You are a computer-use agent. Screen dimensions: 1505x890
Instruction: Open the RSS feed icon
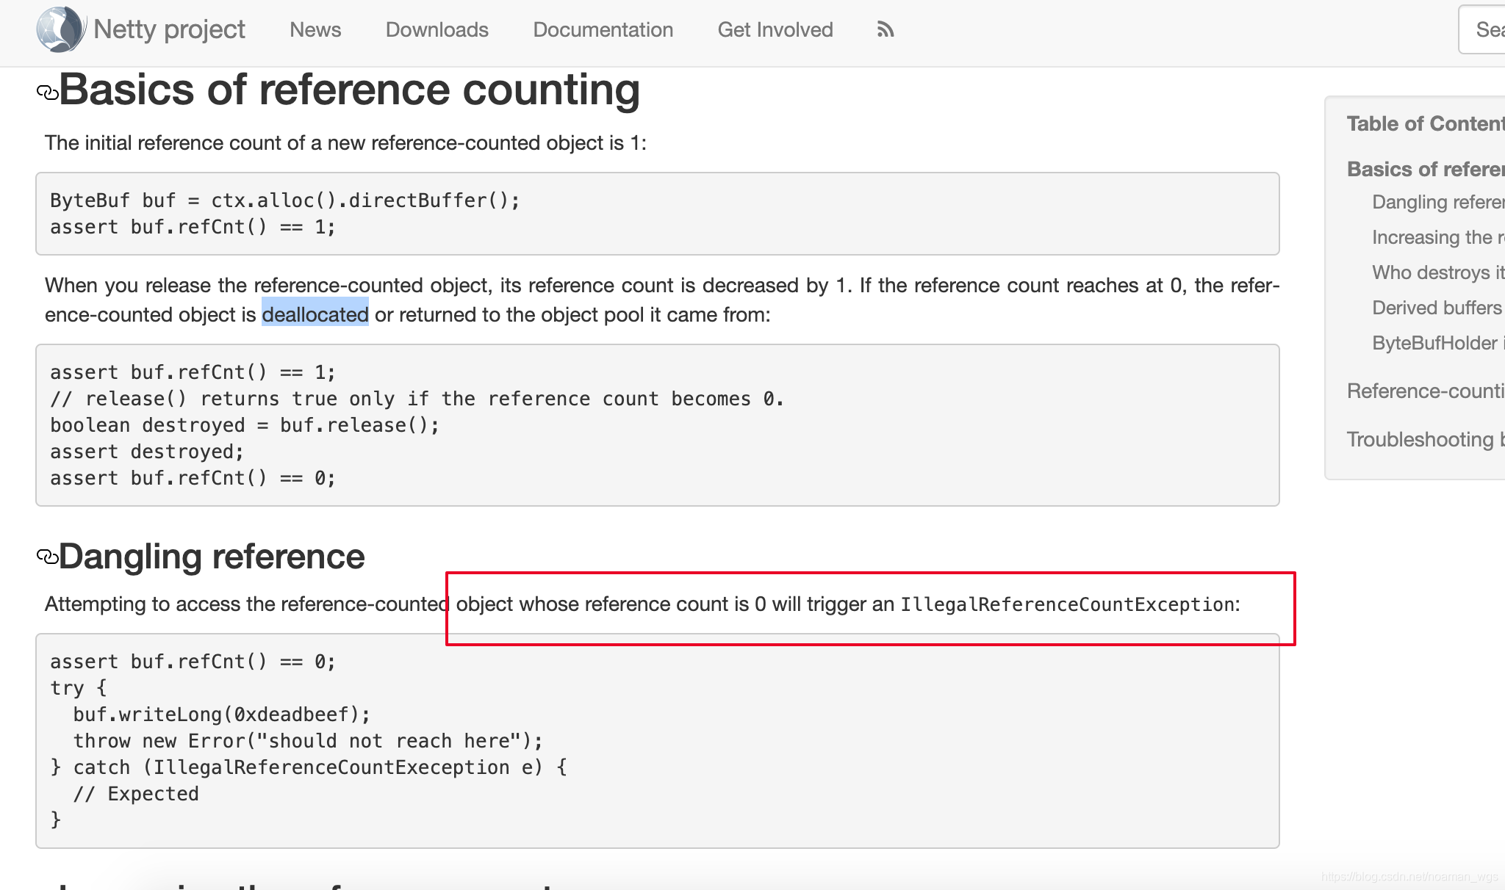click(x=885, y=29)
